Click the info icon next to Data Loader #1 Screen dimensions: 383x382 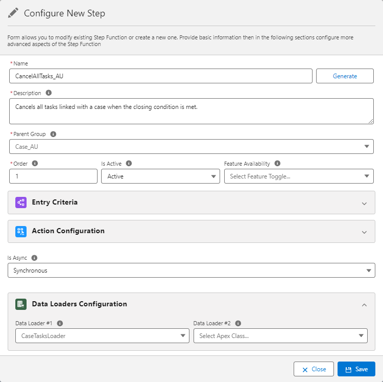pos(60,323)
